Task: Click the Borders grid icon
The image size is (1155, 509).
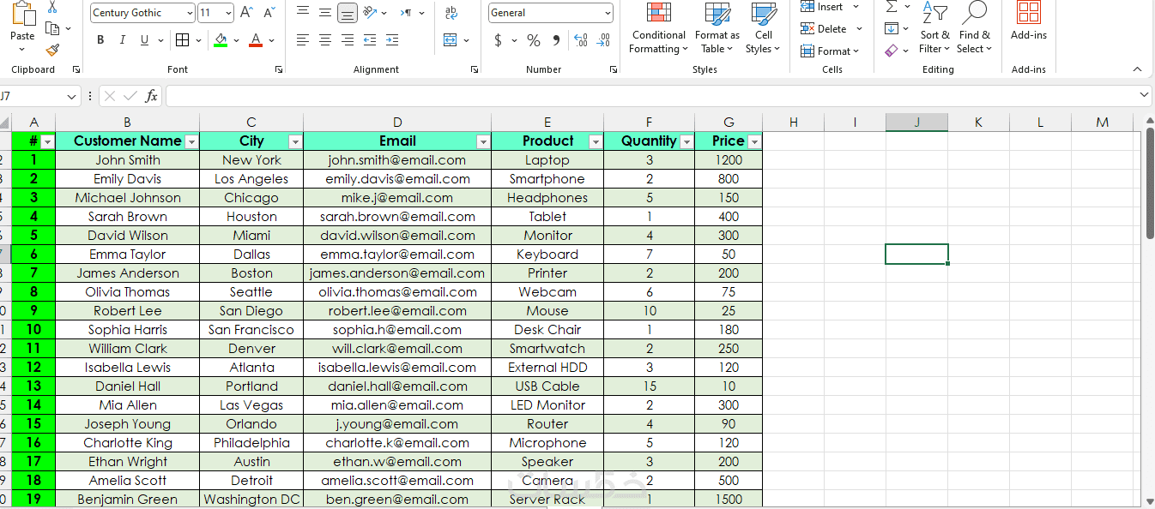Action: (182, 40)
